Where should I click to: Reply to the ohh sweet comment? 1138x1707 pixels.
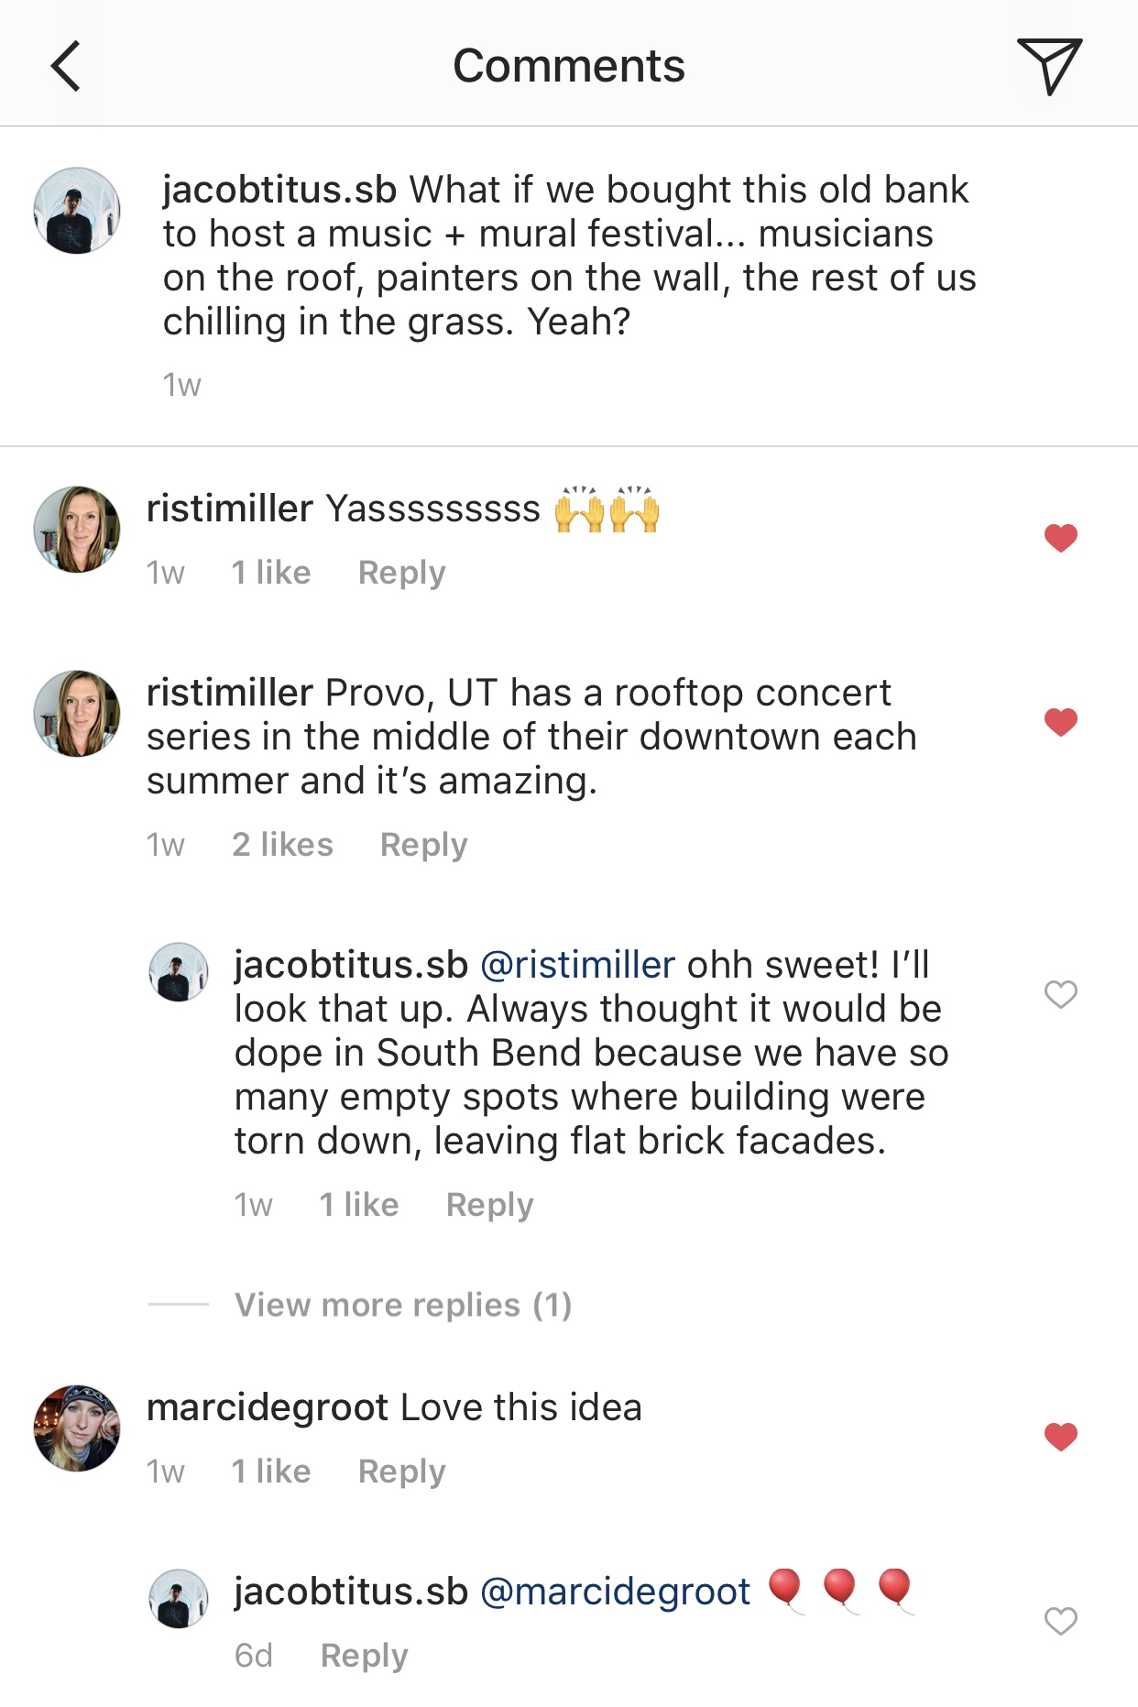[489, 1205]
